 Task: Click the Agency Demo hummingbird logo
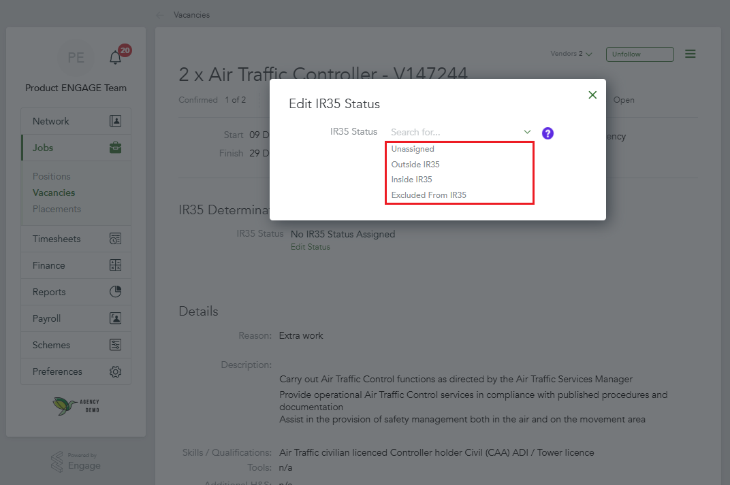tap(76, 406)
